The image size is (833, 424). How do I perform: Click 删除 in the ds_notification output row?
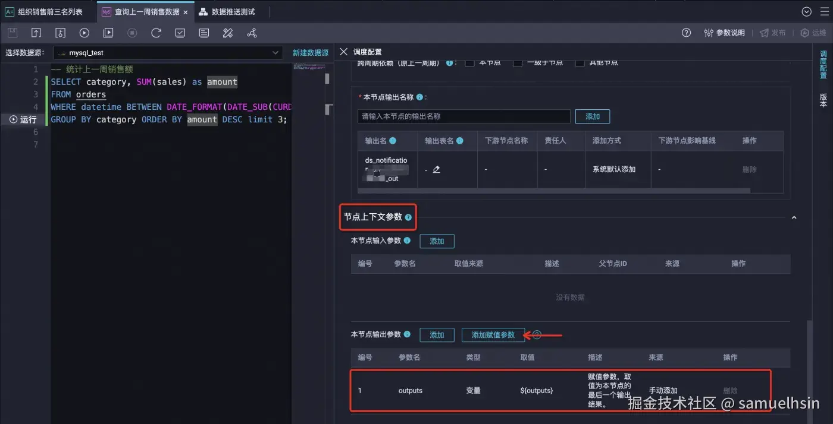(750, 169)
